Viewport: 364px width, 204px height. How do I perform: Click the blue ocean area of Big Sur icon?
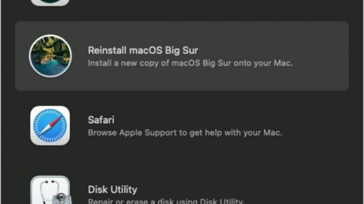(52, 68)
